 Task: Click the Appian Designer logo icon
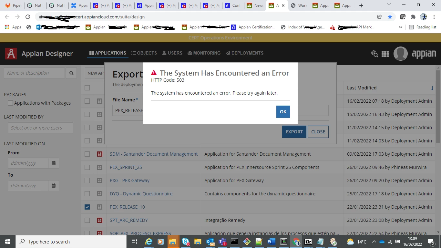[x=11, y=54]
